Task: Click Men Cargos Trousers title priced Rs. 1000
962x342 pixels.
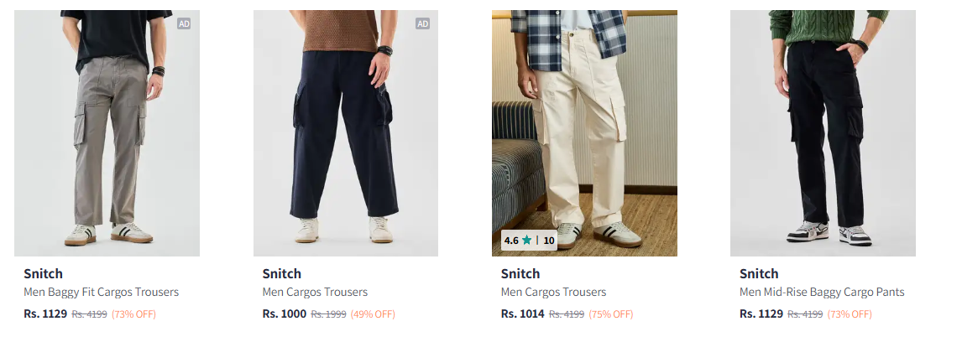Action: point(315,293)
